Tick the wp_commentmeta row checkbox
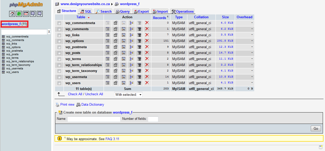325x151 pixels. point(59,23)
